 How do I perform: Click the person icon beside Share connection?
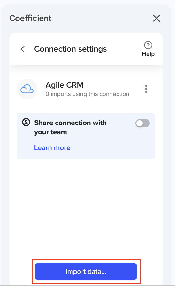pos(26,122)
